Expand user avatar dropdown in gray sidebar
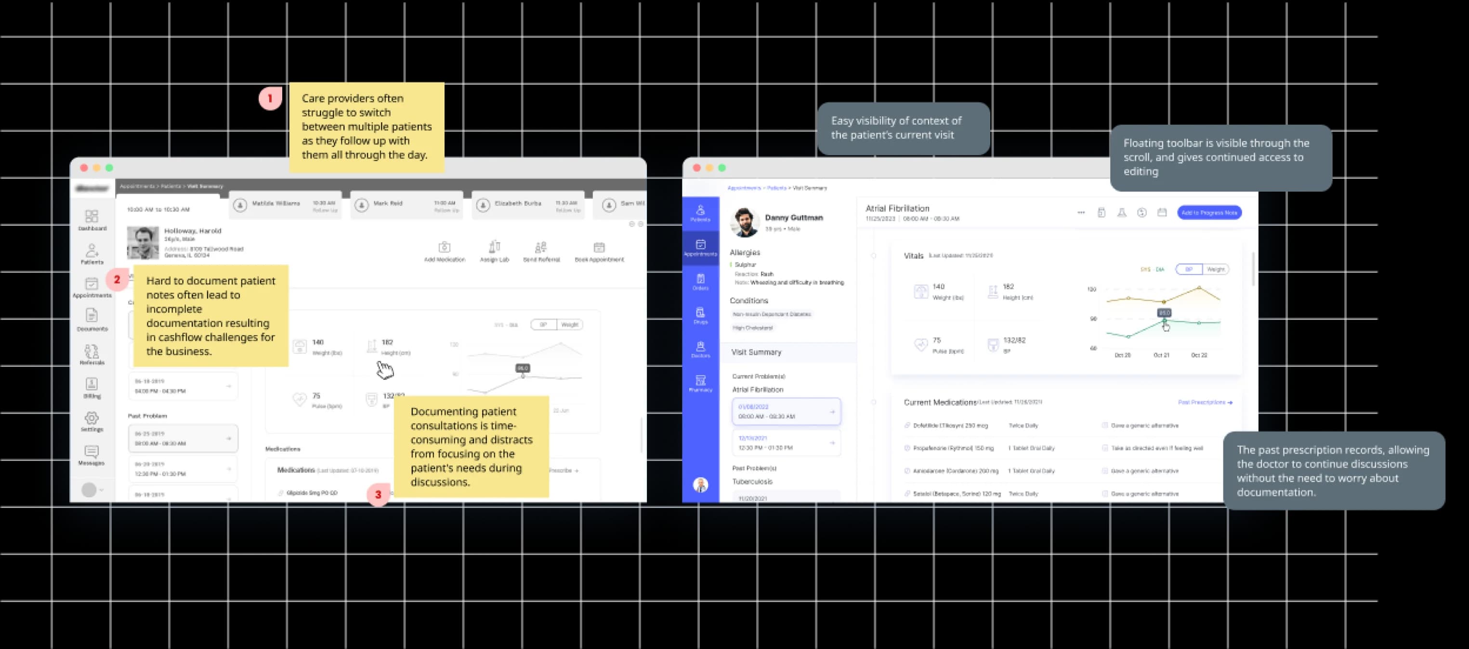 click(x=102, y=490)
